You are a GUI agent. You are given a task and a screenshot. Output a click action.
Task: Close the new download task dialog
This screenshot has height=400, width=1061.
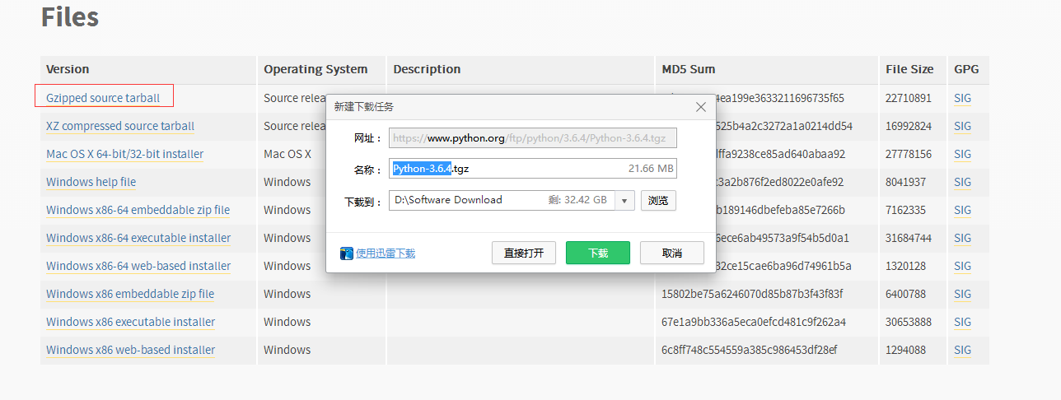(701, 107)
